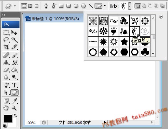Select add to shape area mode
Screen dimensions: 168x129
point(144,6)
